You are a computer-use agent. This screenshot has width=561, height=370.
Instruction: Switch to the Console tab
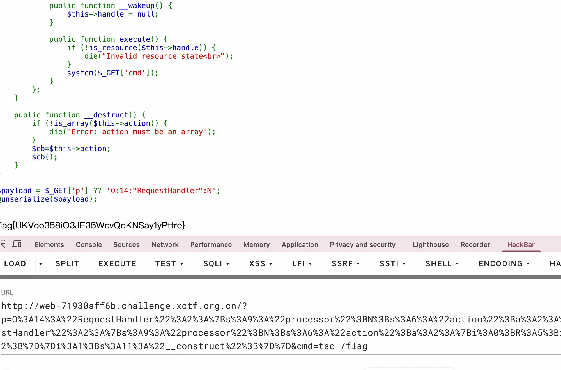[x=89, y=245]
